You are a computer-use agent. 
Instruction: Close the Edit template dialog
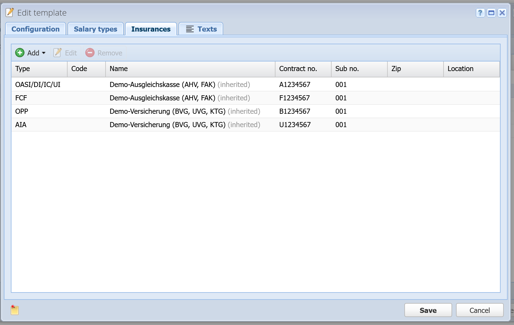(x=502, y=13)
